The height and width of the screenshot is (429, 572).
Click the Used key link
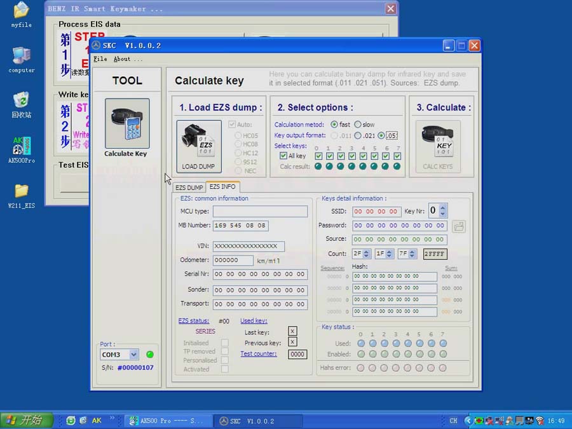point(254,321)
